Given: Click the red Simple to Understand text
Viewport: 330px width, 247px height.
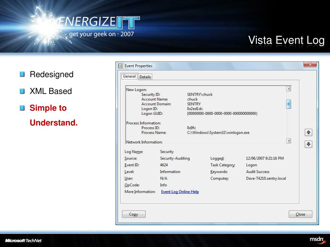Looking at the screenshot, I should pyautogui.click(x=54, y=115).
